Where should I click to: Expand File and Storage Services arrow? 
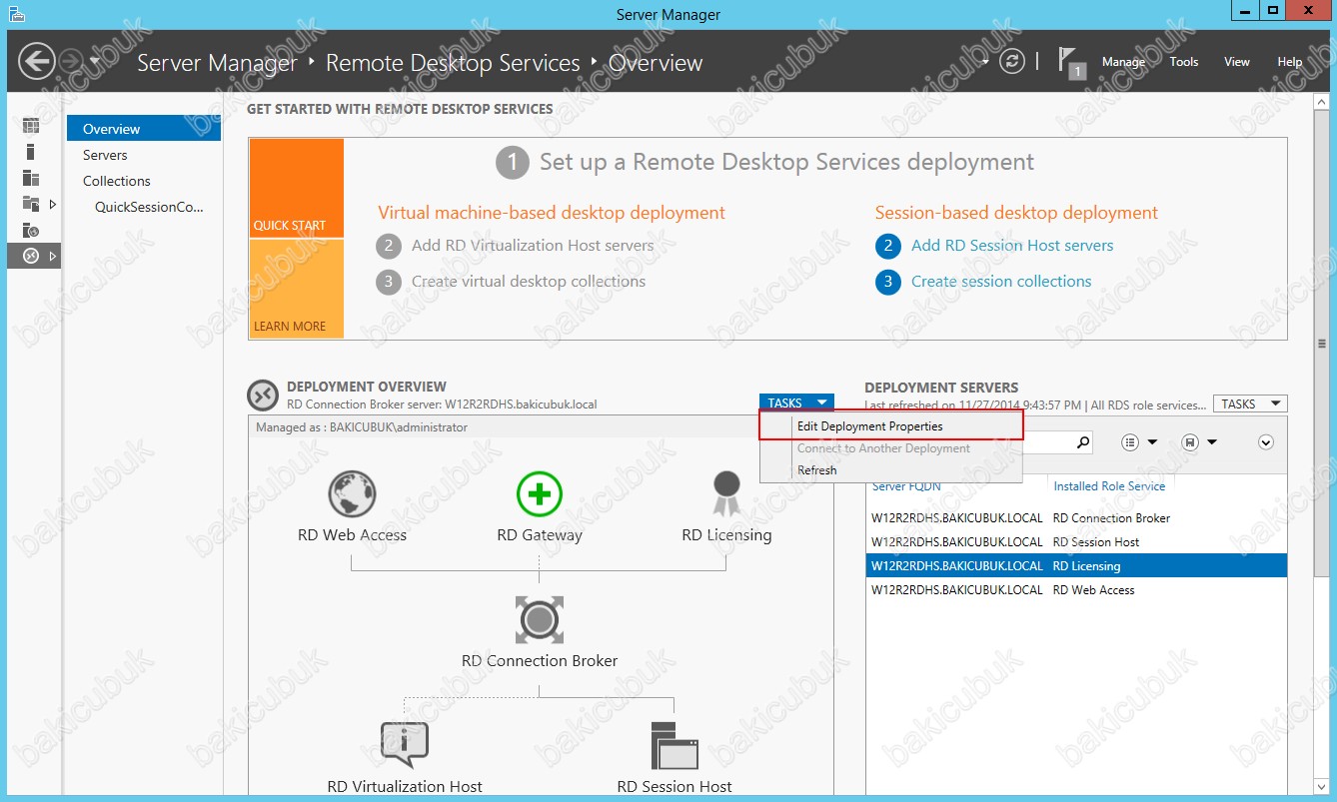pos(53,204)
